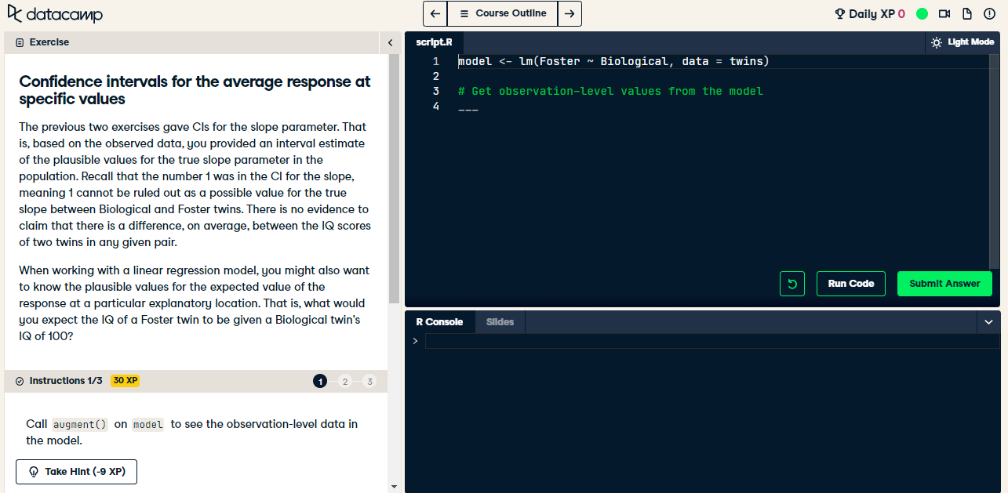Open the issue report exclamation icon

989,13
